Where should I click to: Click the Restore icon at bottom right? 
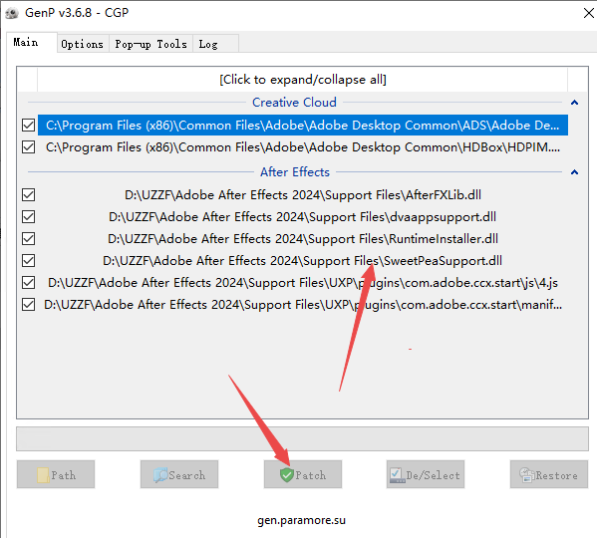(527, 475)
